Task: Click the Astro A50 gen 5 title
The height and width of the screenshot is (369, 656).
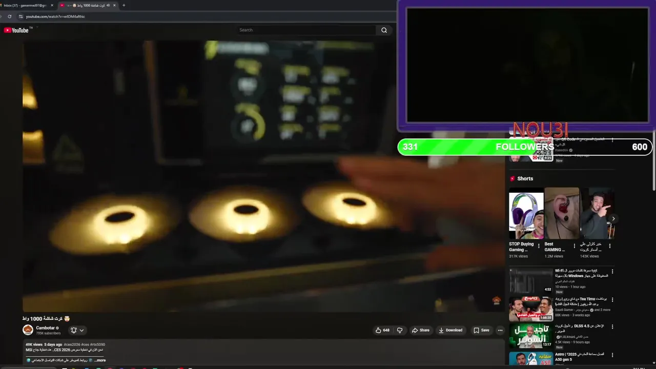Action: (580, 357)
